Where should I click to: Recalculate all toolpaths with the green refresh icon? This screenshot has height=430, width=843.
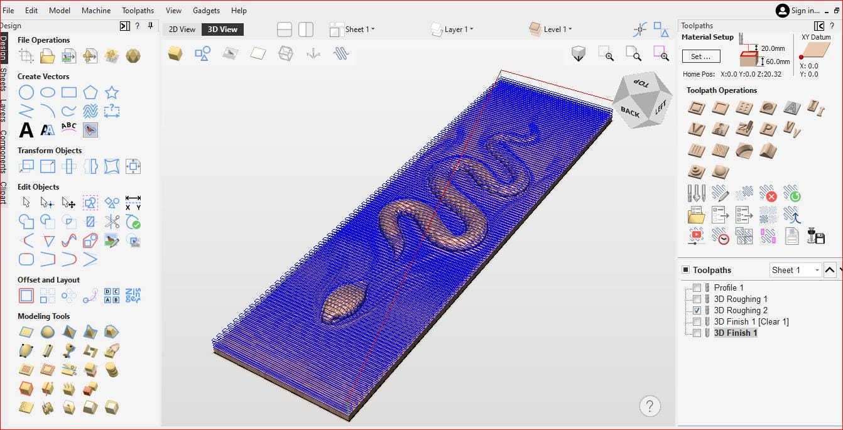tap(792, 193)
